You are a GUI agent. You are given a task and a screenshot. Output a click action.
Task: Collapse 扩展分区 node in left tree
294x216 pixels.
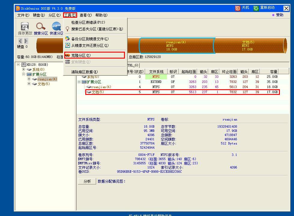click(23, 74)
